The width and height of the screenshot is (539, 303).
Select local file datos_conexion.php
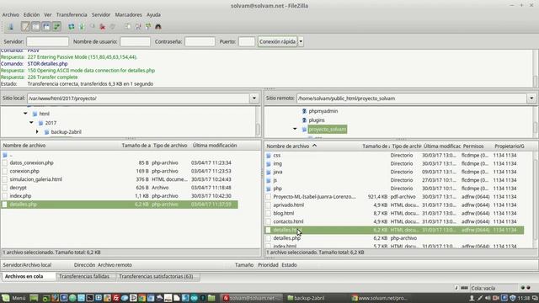[x=32, y=162]
